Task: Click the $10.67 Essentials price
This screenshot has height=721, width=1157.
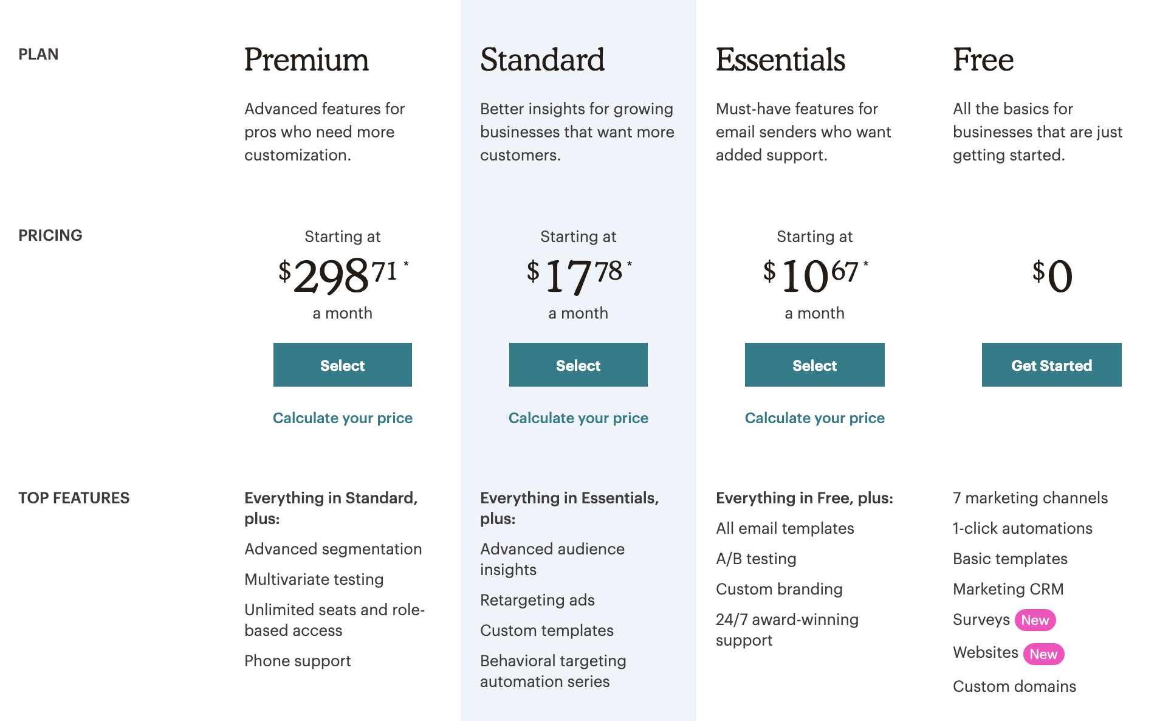Action: click(x=814, y=275)
